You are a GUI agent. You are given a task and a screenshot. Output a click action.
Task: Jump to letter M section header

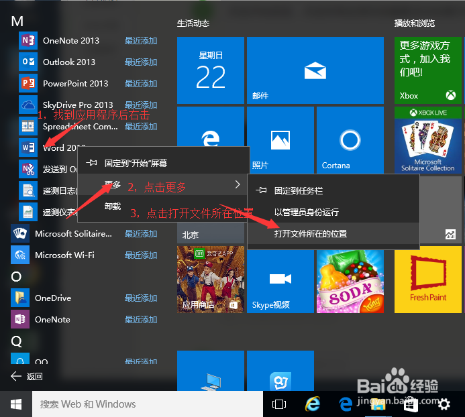[x=17, y=21]
